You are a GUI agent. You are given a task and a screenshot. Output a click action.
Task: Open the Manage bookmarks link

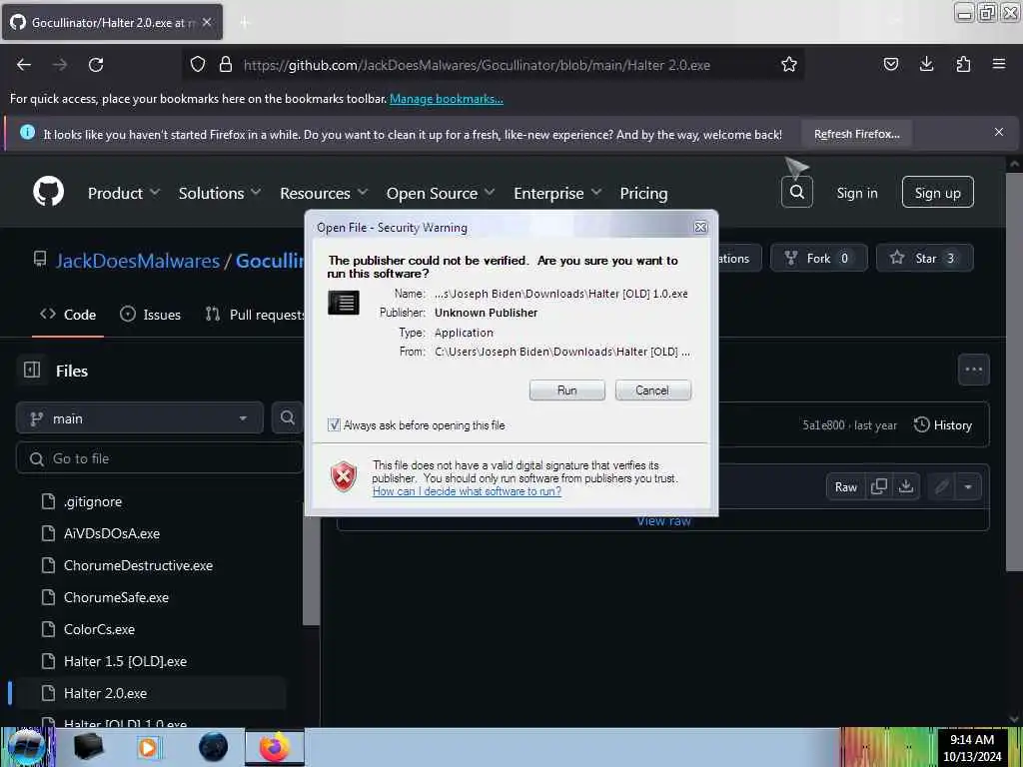447,99
